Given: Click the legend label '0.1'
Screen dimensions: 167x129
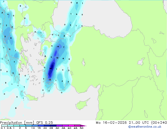Looking at the screenshot, I should pyautogui.click(x=3, y=128).
